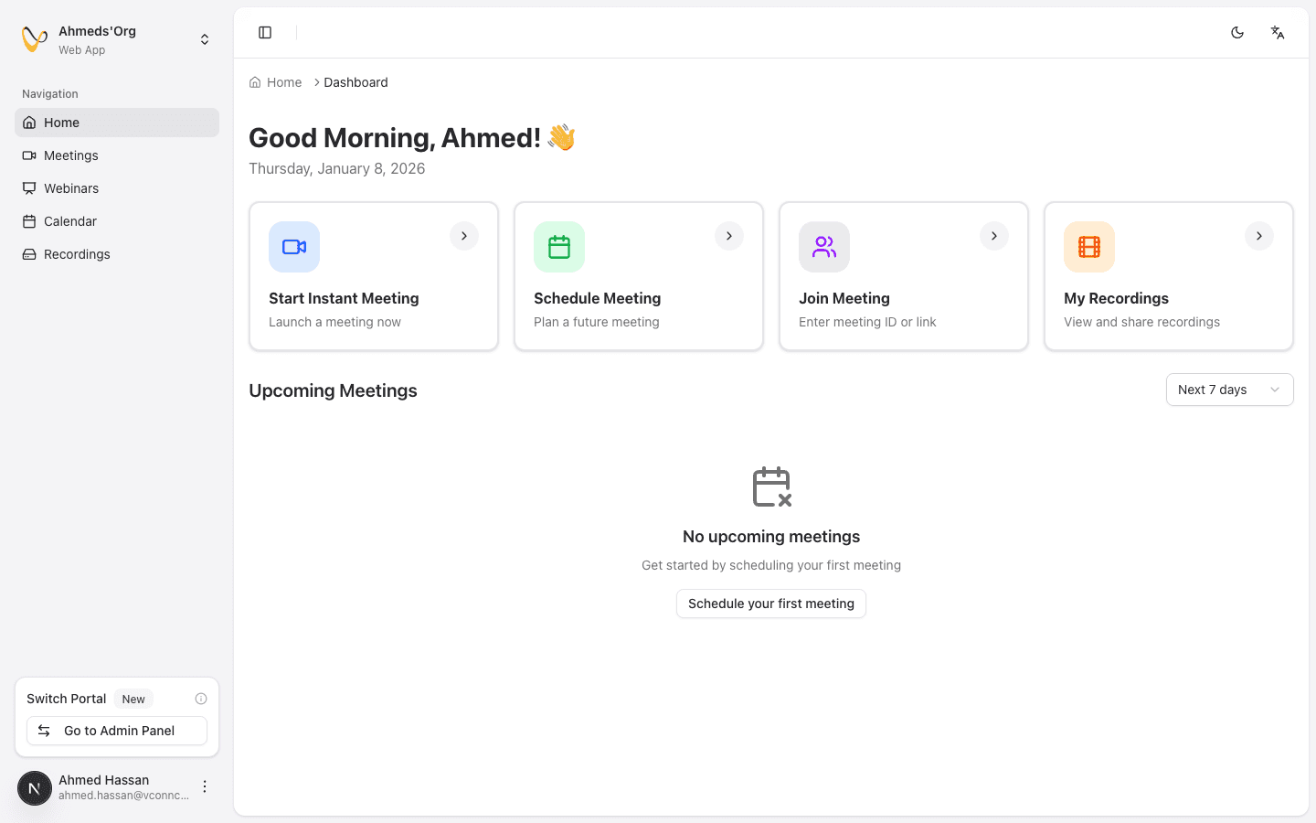Image resolution: width=1316 pixels, height=823 pixels.
Task: Click the Dashboard breadcrumb item
Action: 356,82
